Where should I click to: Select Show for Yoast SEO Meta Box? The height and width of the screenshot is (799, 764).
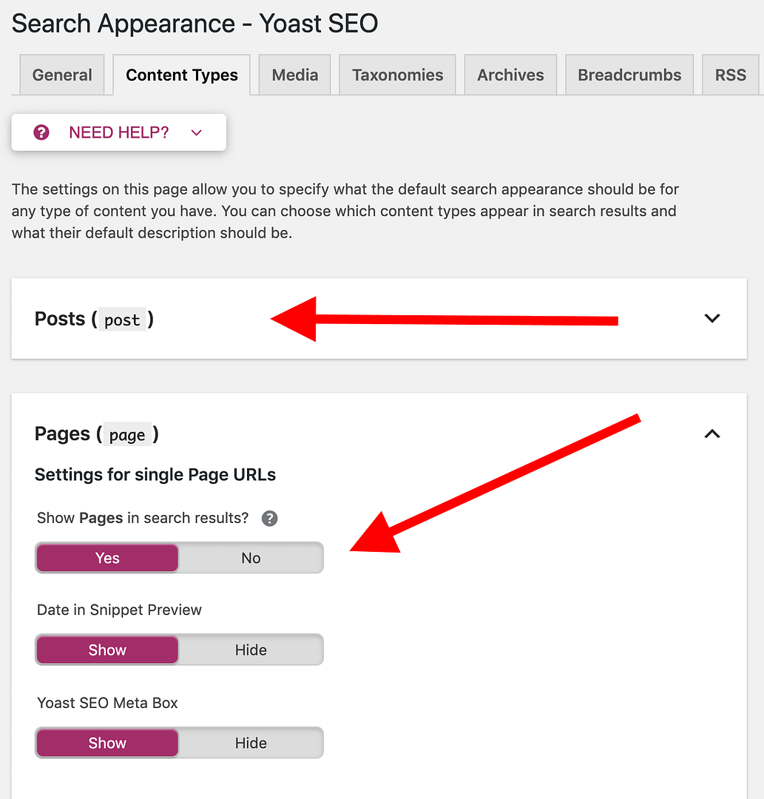[107, 744]
